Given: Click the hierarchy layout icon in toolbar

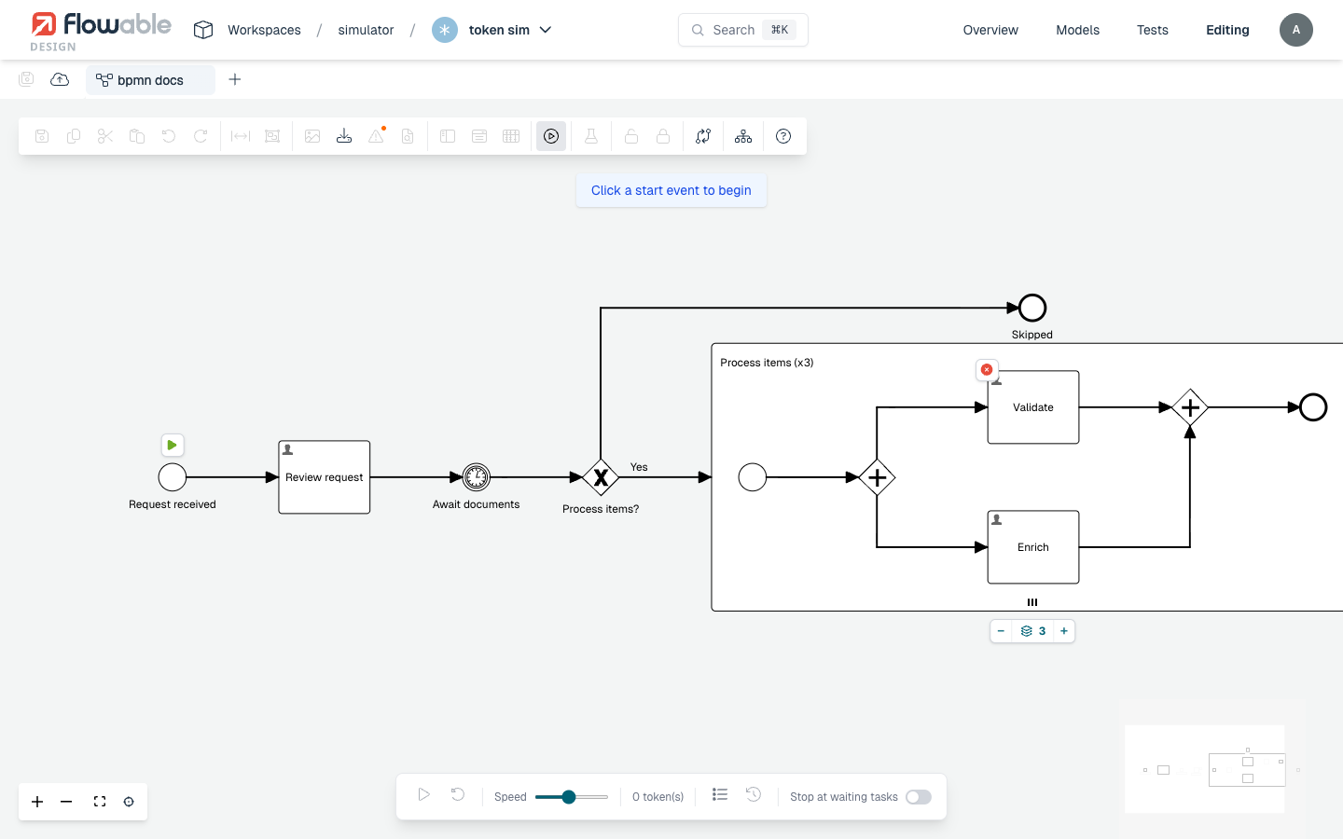Looking at the screenshot, I should [743, 136].
